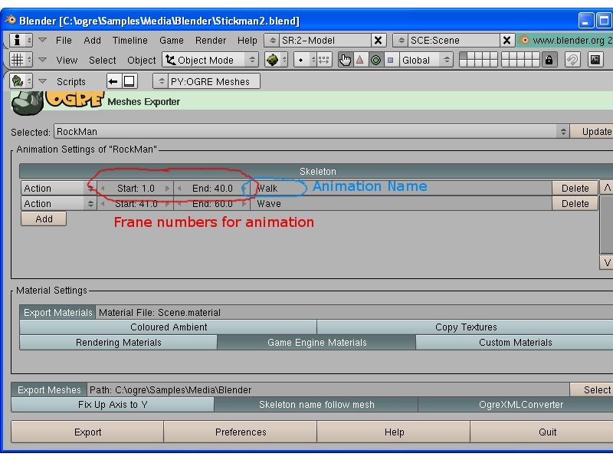Image resolution: width=613 pixels, height=460 pixels.
Task: Open Action dropdown in the Walk row
Action: (59, 188)
